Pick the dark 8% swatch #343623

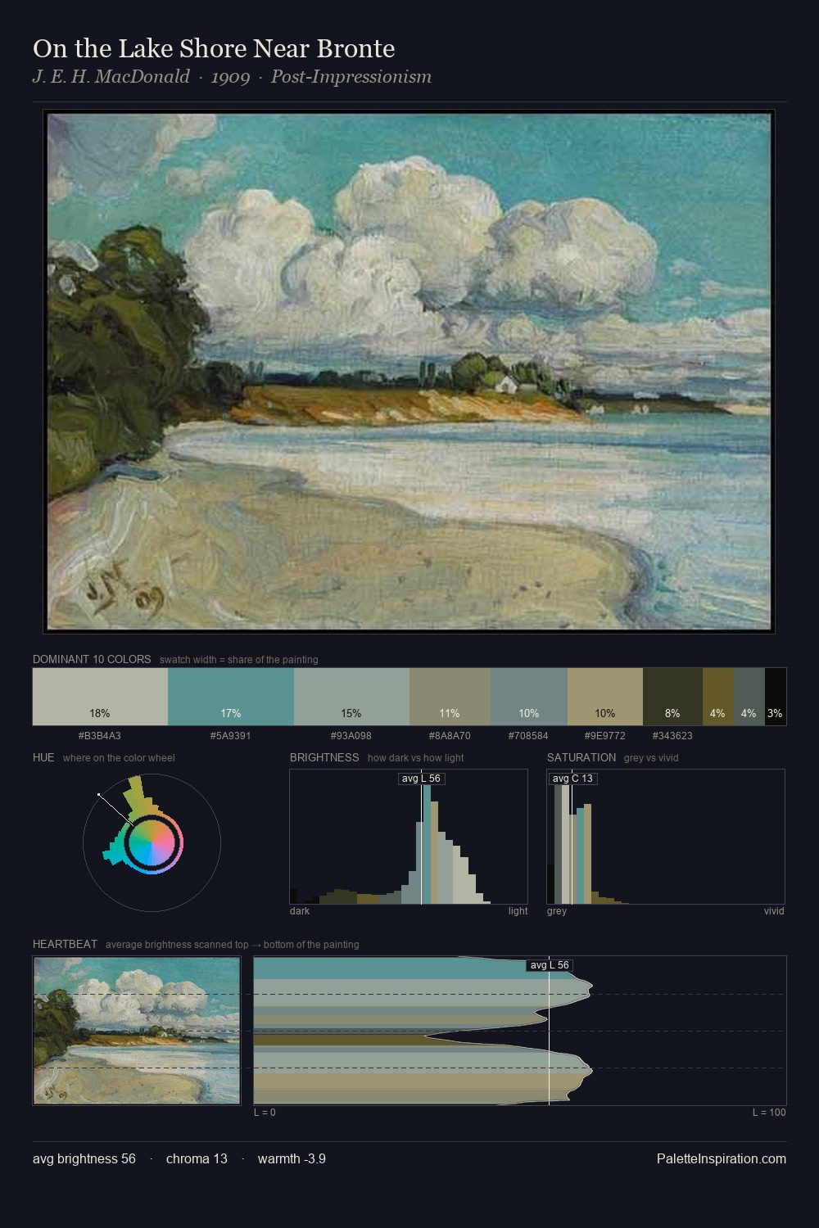click(x=672, y=697)
